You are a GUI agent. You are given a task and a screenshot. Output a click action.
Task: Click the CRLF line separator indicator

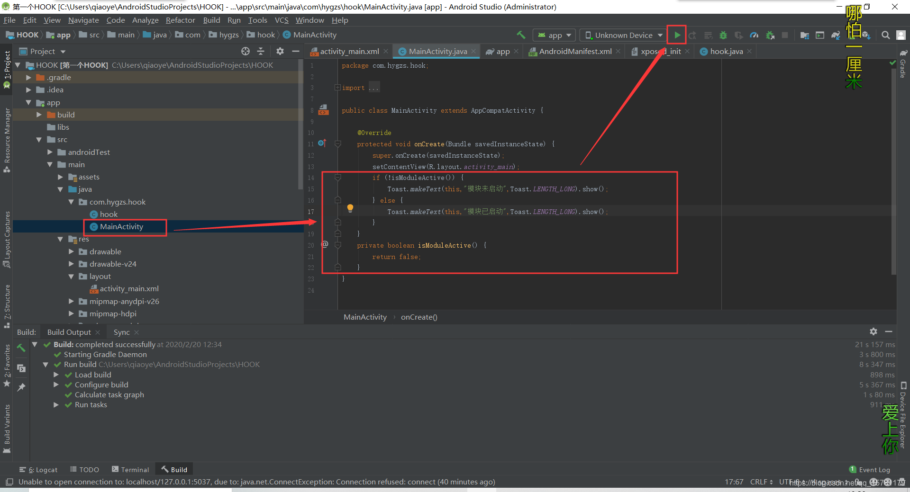pyautogui.click(x=761, y=482)
